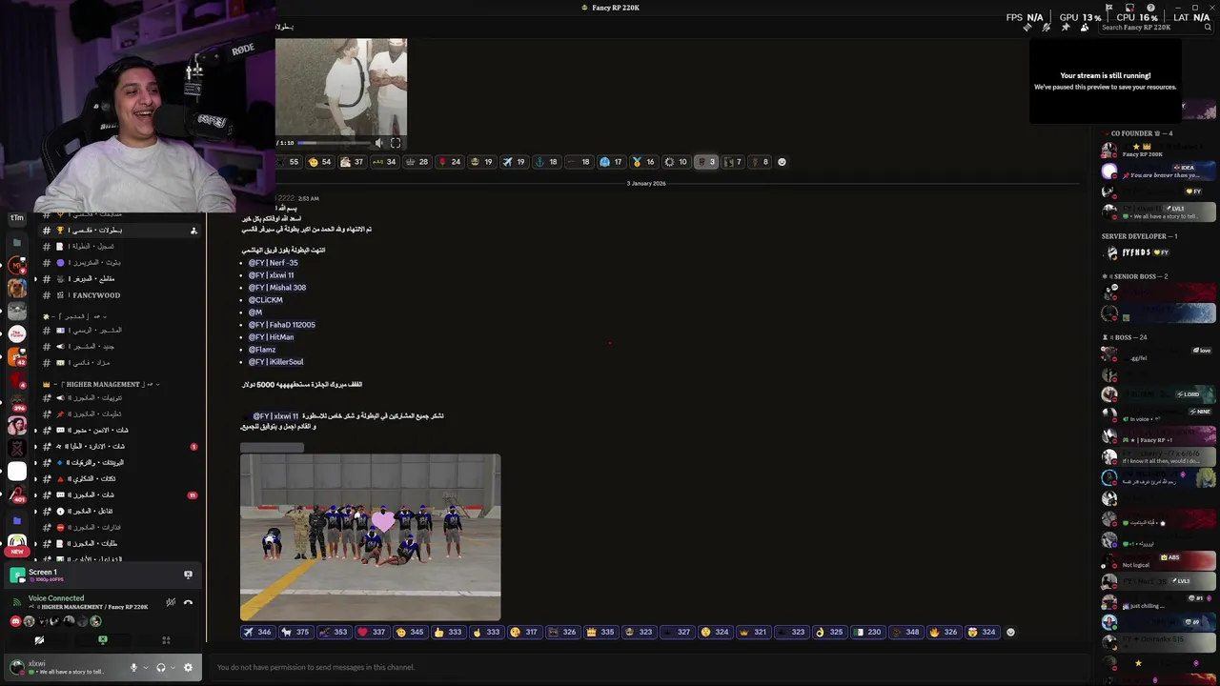Open member with status 'just chilling'

1158,601
